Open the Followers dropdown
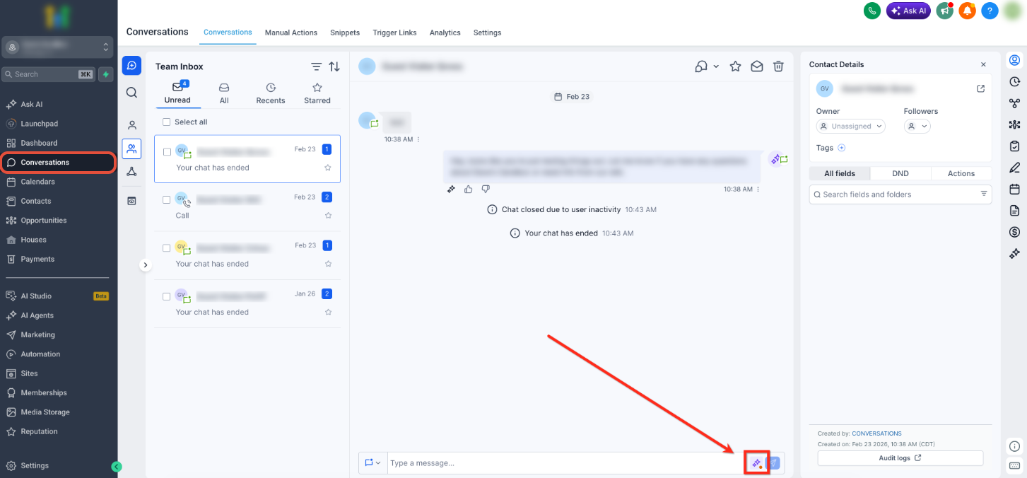The image size is (1027, 478). click(917, 127)
